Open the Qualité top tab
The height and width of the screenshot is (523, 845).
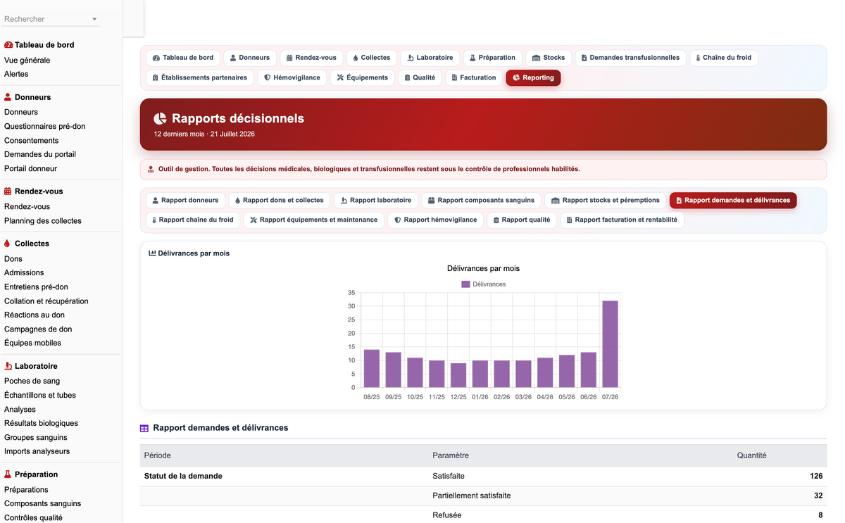pyautogui.click(x=420, y=77)
